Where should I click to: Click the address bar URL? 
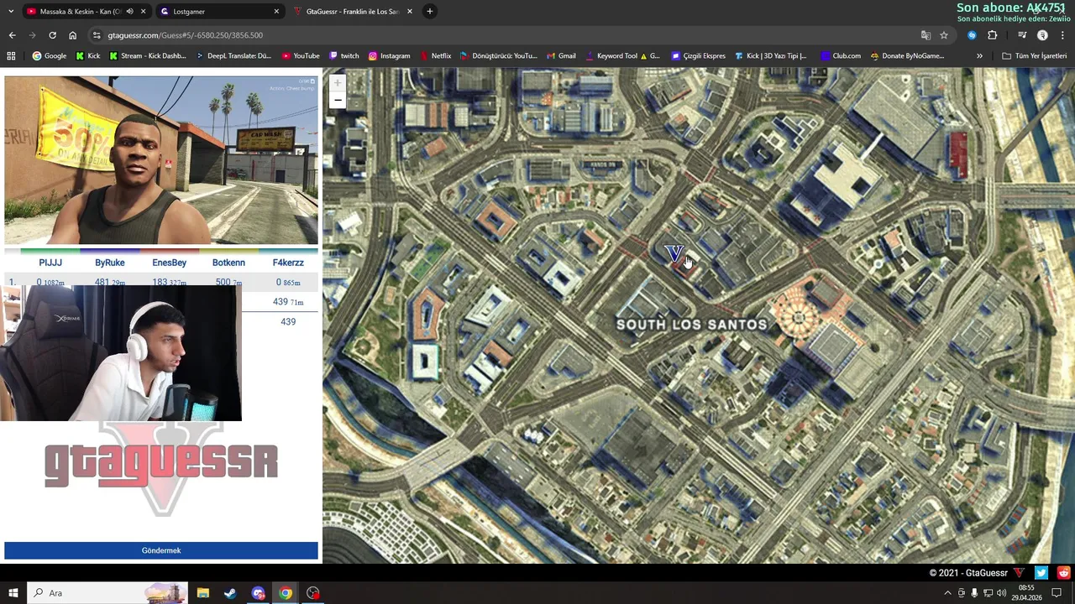click(x=185, y=35)
